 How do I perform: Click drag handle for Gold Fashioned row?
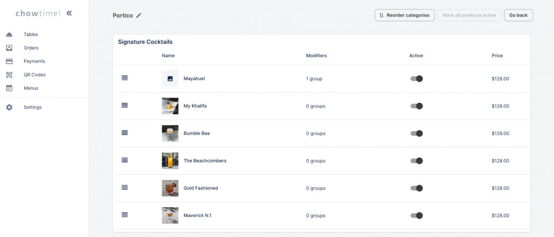[x=125, y=188]
